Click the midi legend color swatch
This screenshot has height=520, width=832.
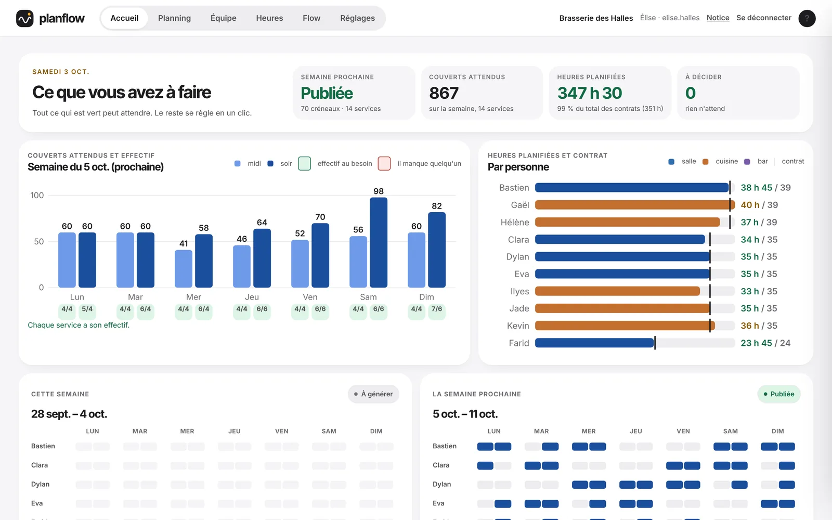tap(238, 163)
